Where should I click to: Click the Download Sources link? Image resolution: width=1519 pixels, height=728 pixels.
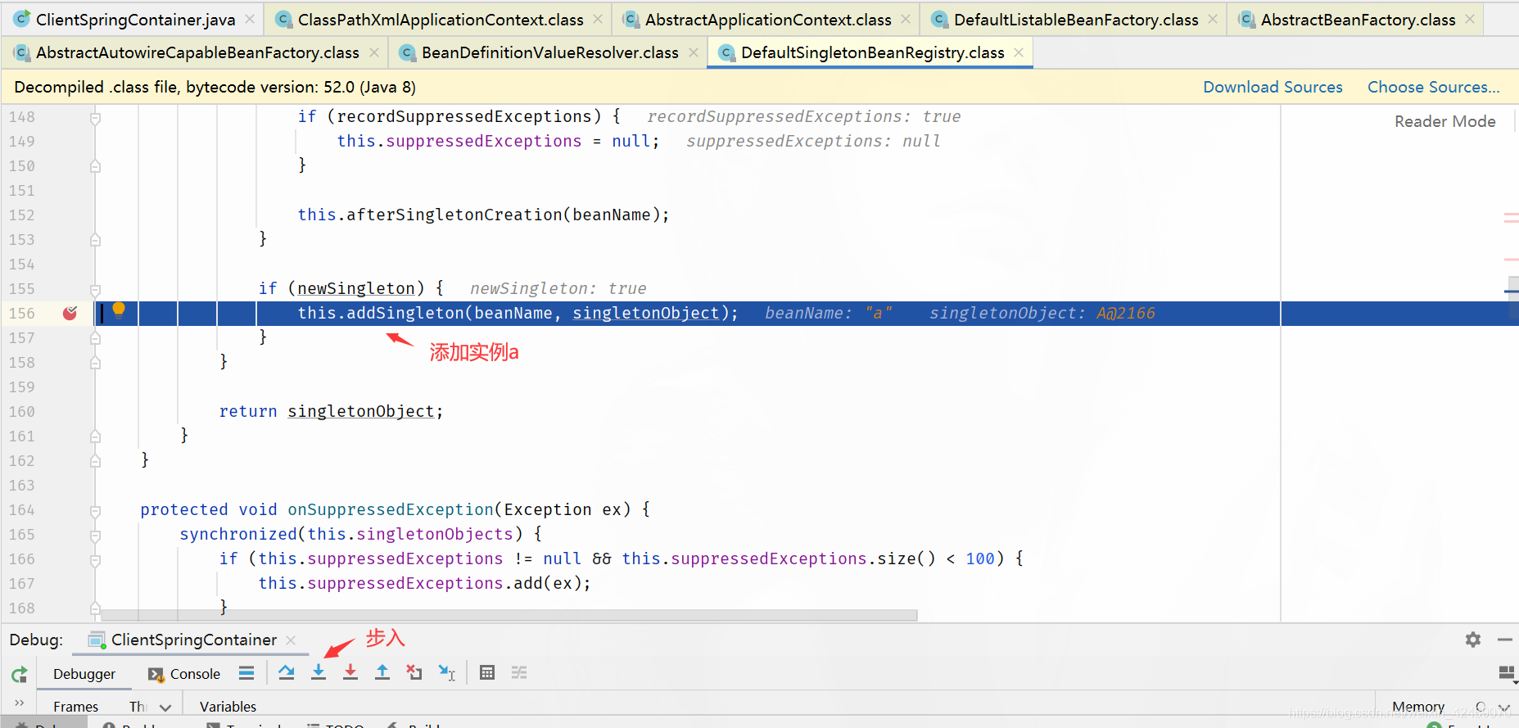coord(1273,87)
